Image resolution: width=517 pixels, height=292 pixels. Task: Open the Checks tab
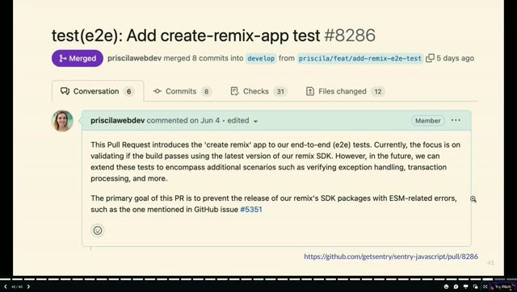(x=258, y=91)
